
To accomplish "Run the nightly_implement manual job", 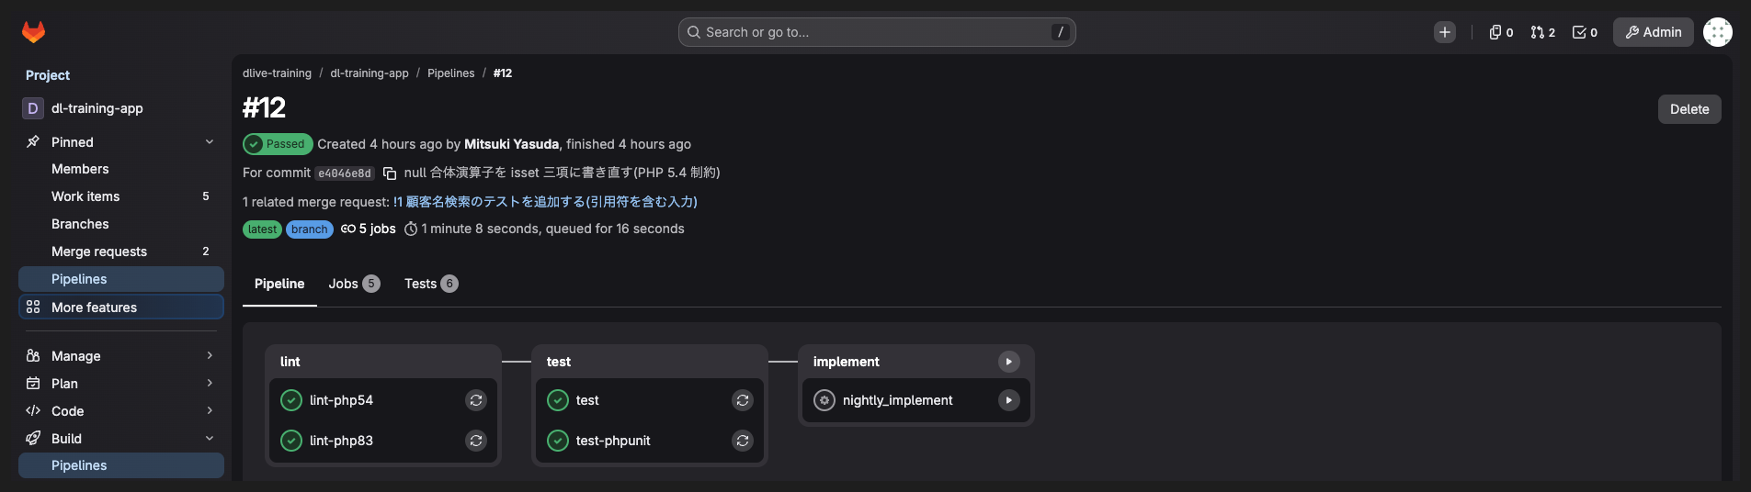I will tap(1009, 400).
